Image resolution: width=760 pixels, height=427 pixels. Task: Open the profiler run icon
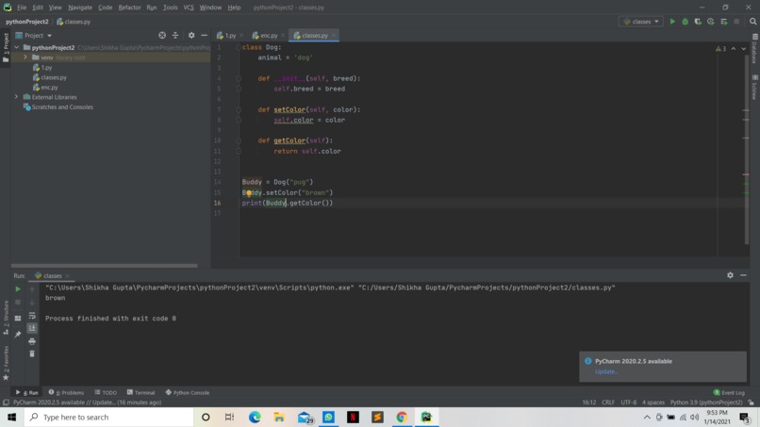click(x=711, y=22)
